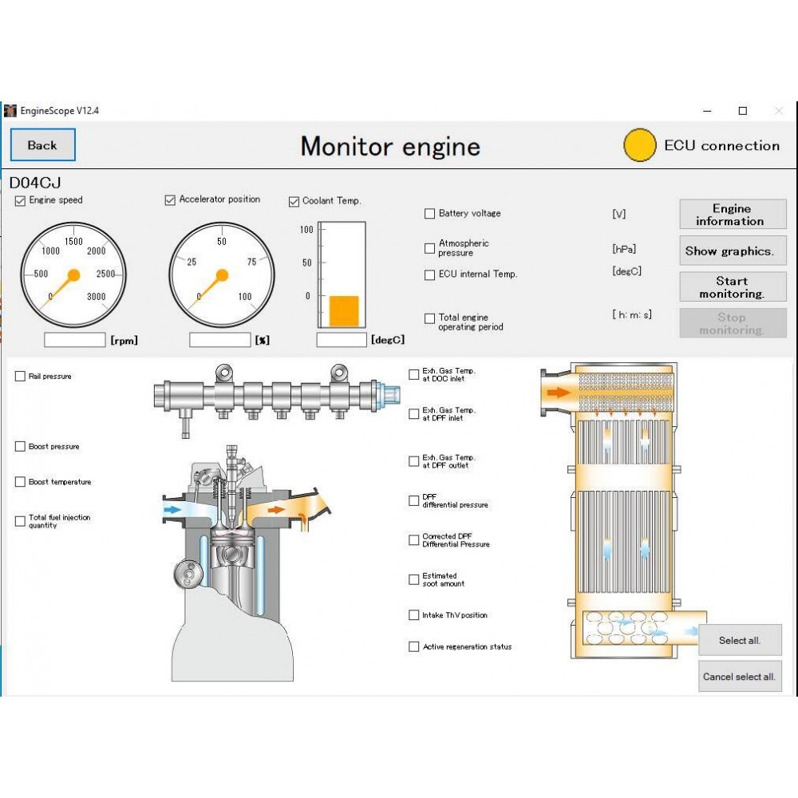The height and width of the screenshot is (798, 798).
Task: Check Rail pressure checkbox
Action: (21, 376)
